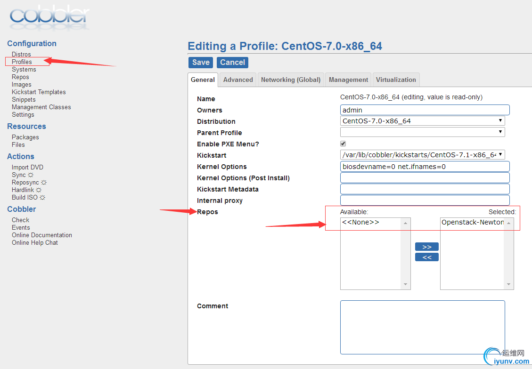Open Profiles in the Configuration sidebar
The width and height of the screenshot is (532, 369).
(22, 62)
